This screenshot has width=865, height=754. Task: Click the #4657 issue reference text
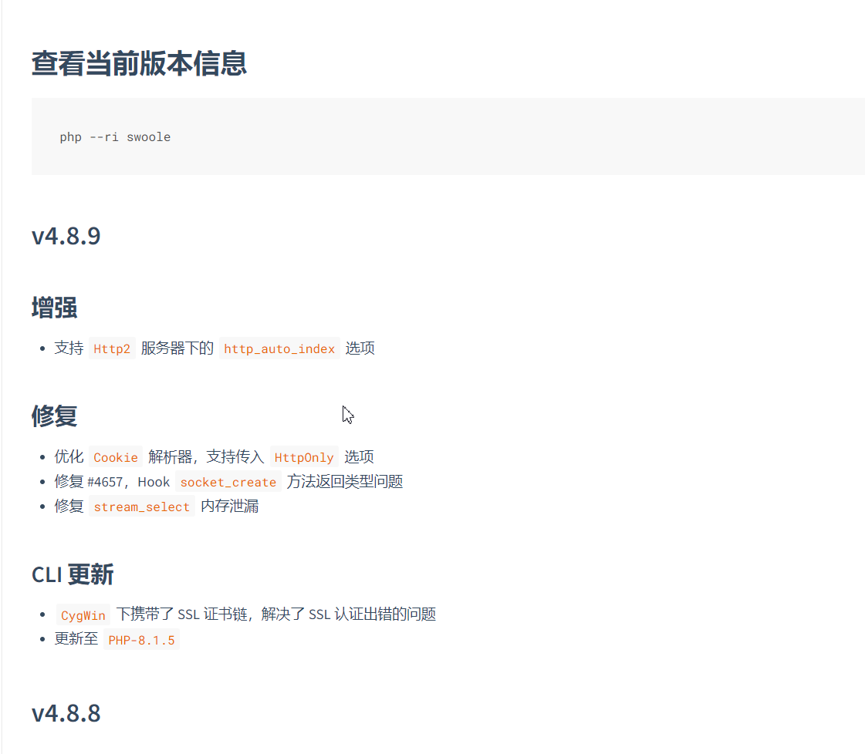105,483
